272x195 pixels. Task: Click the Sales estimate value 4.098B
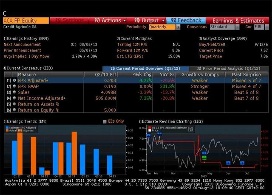tap(108, 92)
